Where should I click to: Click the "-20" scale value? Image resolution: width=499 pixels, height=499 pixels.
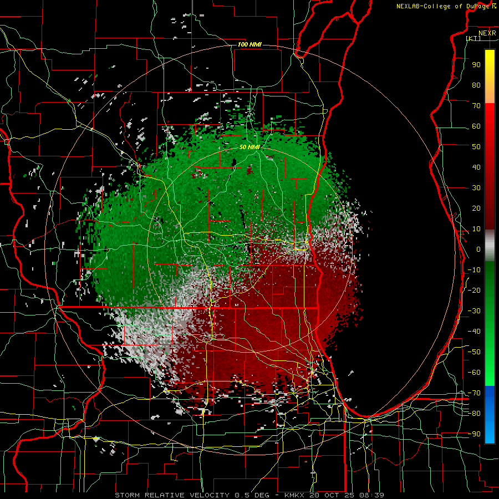pyautogui.click(x=474, y=290)
